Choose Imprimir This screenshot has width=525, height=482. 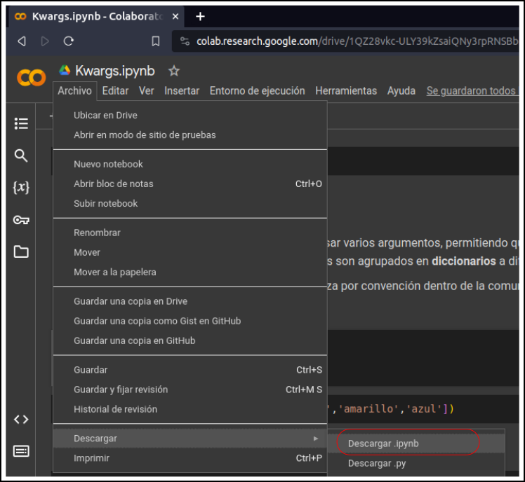click(x=190, y=458)
